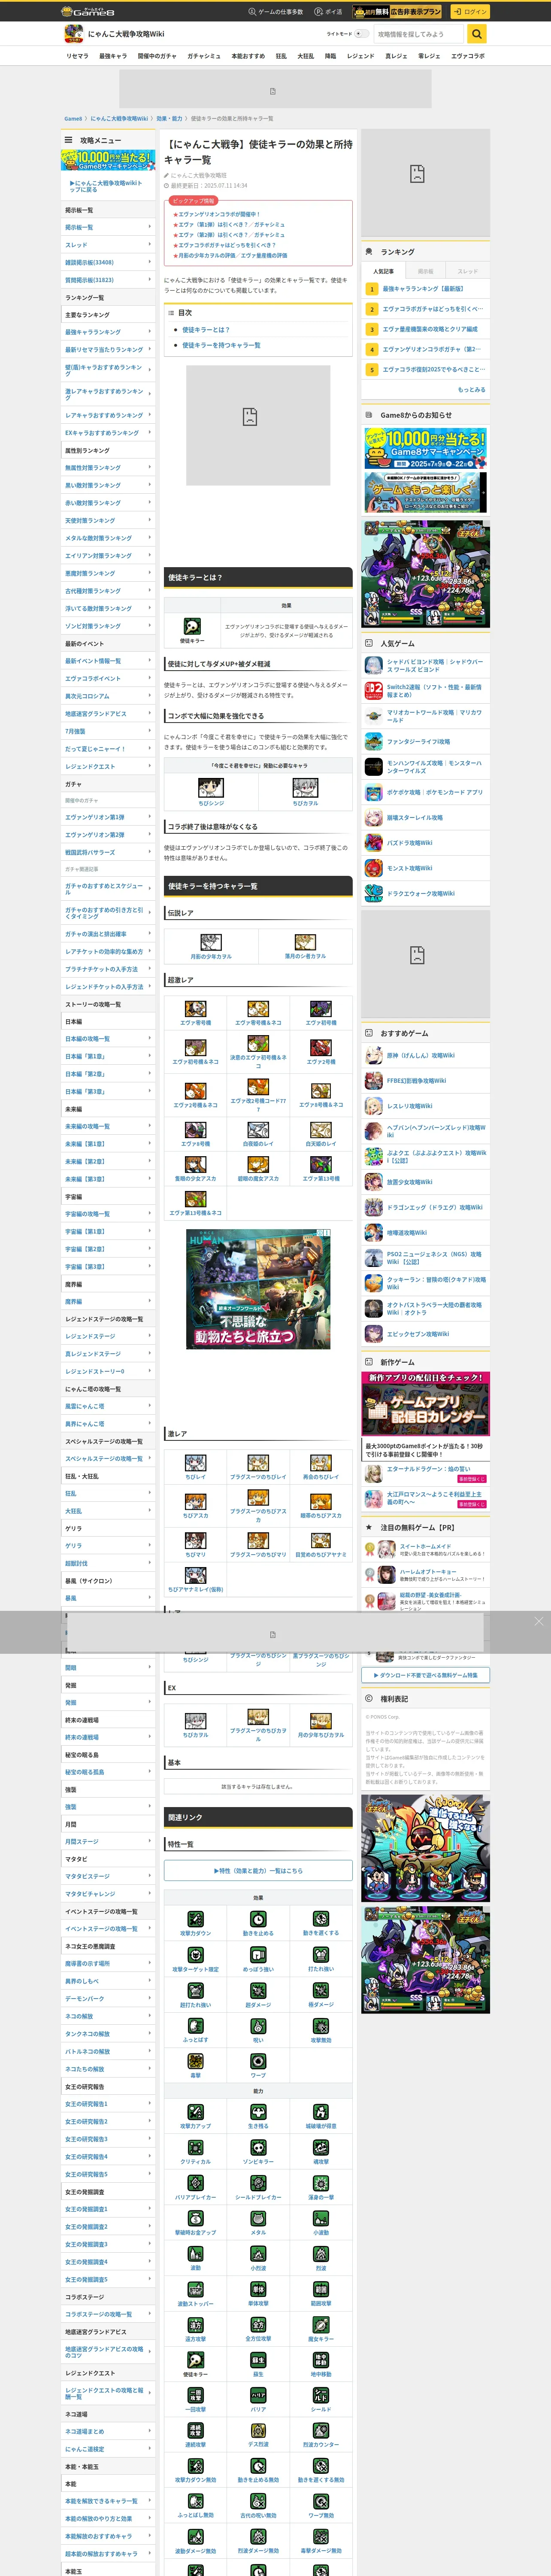Open the レジェンド nav tab
Viewport: 551px width, 2576px height.
click(x=360, y=56)
